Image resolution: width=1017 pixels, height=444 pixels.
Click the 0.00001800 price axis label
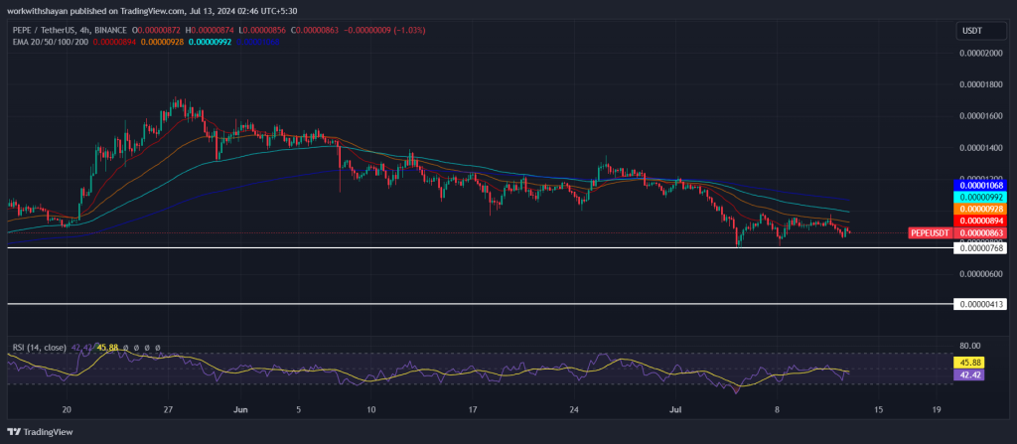coord(981,84)
